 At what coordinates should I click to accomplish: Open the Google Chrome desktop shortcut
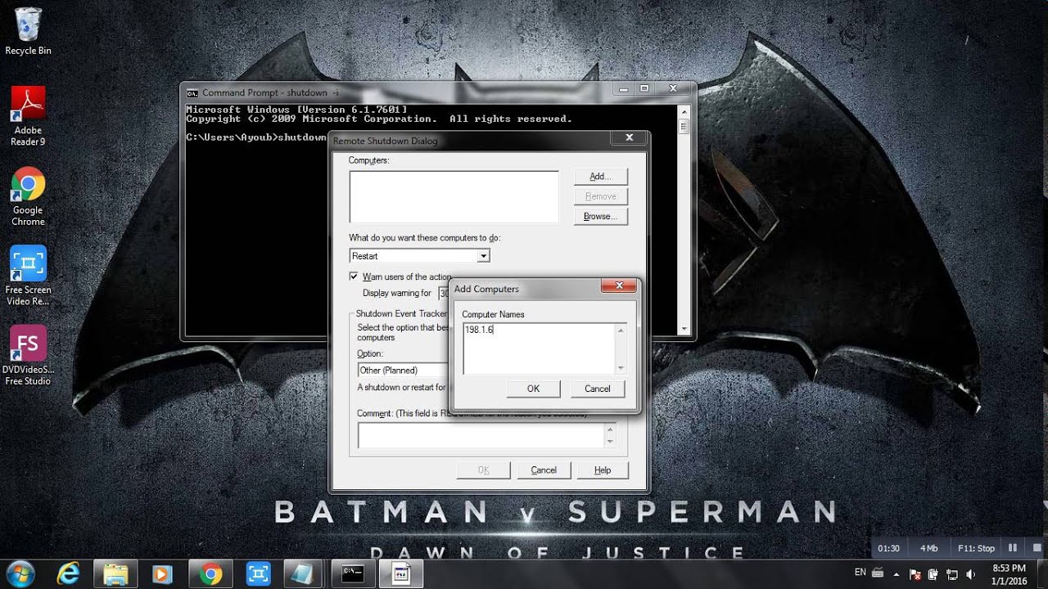28,196
